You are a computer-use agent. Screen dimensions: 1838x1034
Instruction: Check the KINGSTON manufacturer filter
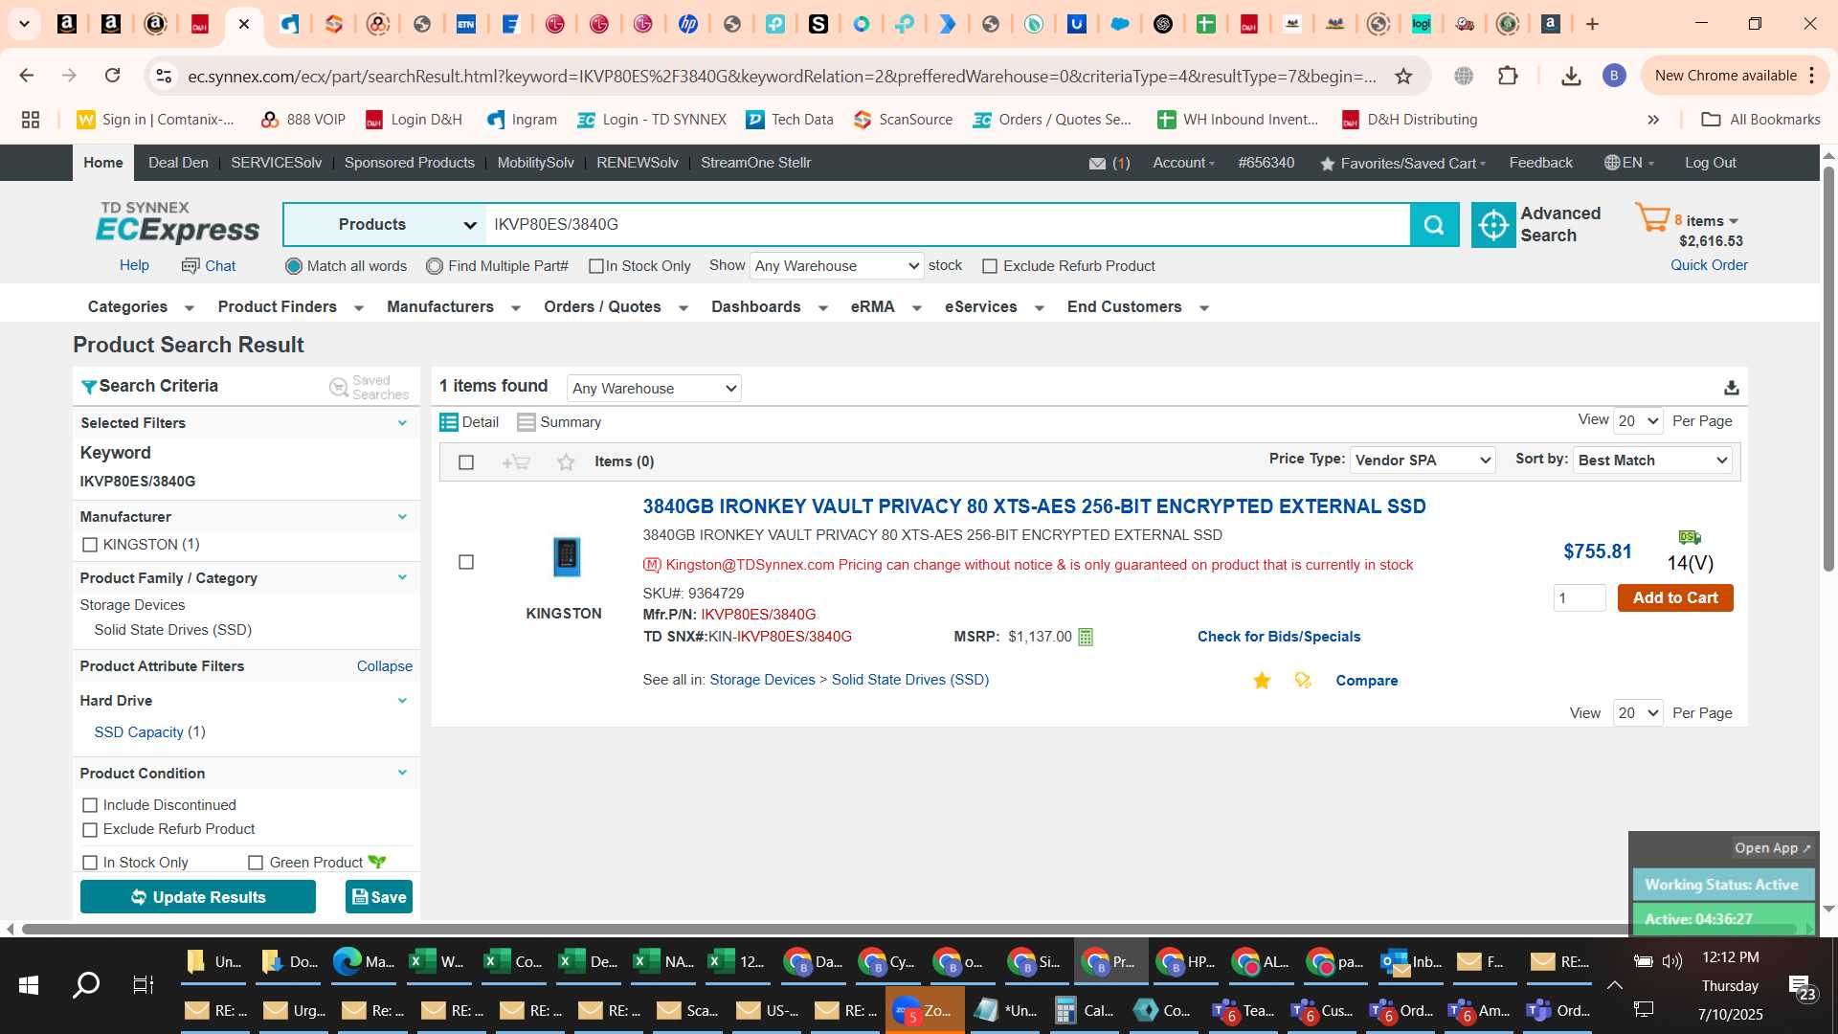(x=90, y=545)
